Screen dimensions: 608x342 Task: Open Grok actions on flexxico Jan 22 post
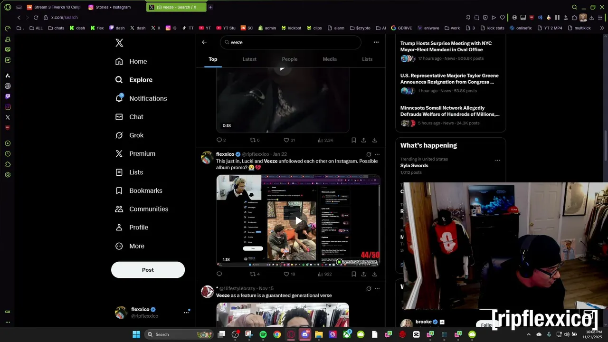click(369, 154)
